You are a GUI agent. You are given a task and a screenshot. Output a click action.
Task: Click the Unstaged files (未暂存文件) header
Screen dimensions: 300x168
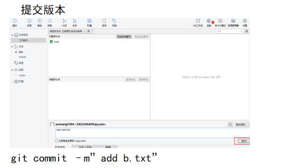coord(54,79)
